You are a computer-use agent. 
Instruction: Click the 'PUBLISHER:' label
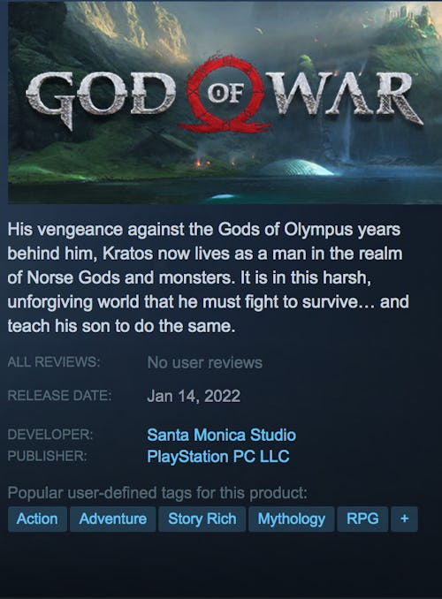coord(47,456)
